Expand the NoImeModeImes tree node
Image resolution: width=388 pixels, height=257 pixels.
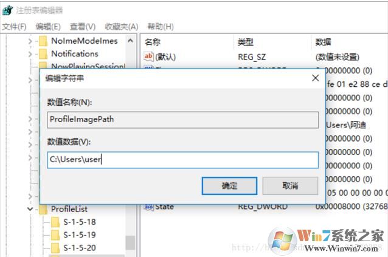[x=30, y=41]
